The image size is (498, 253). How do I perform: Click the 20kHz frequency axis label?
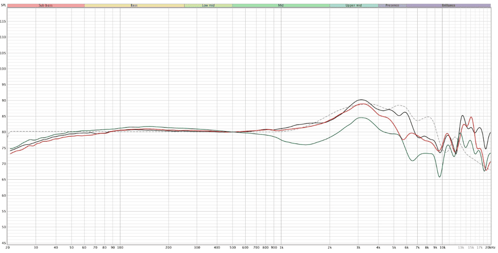click(x=491, y=247)
